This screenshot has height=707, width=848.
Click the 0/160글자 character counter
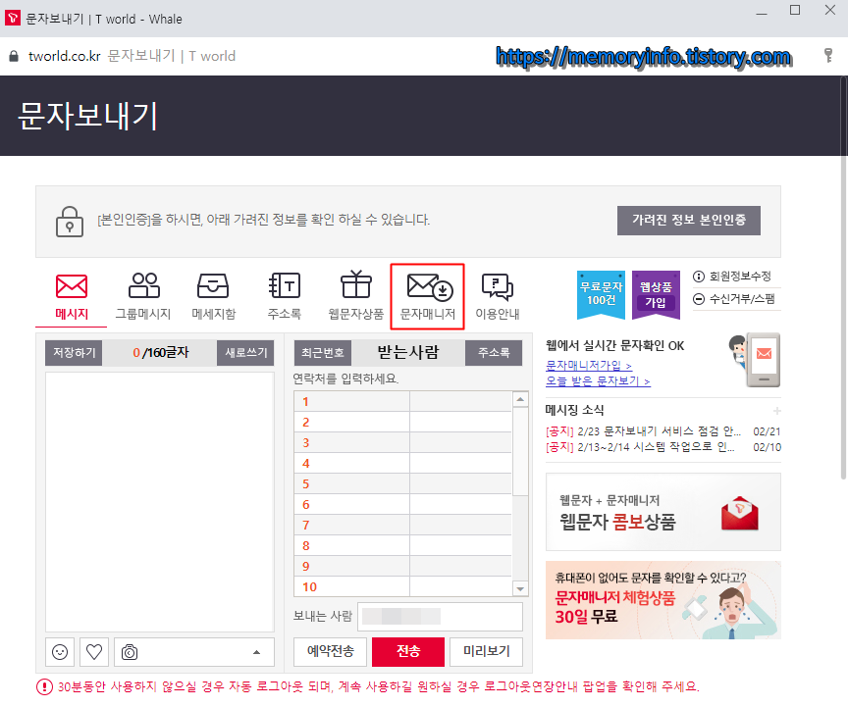pyautogui.click(x=160, y=353)
